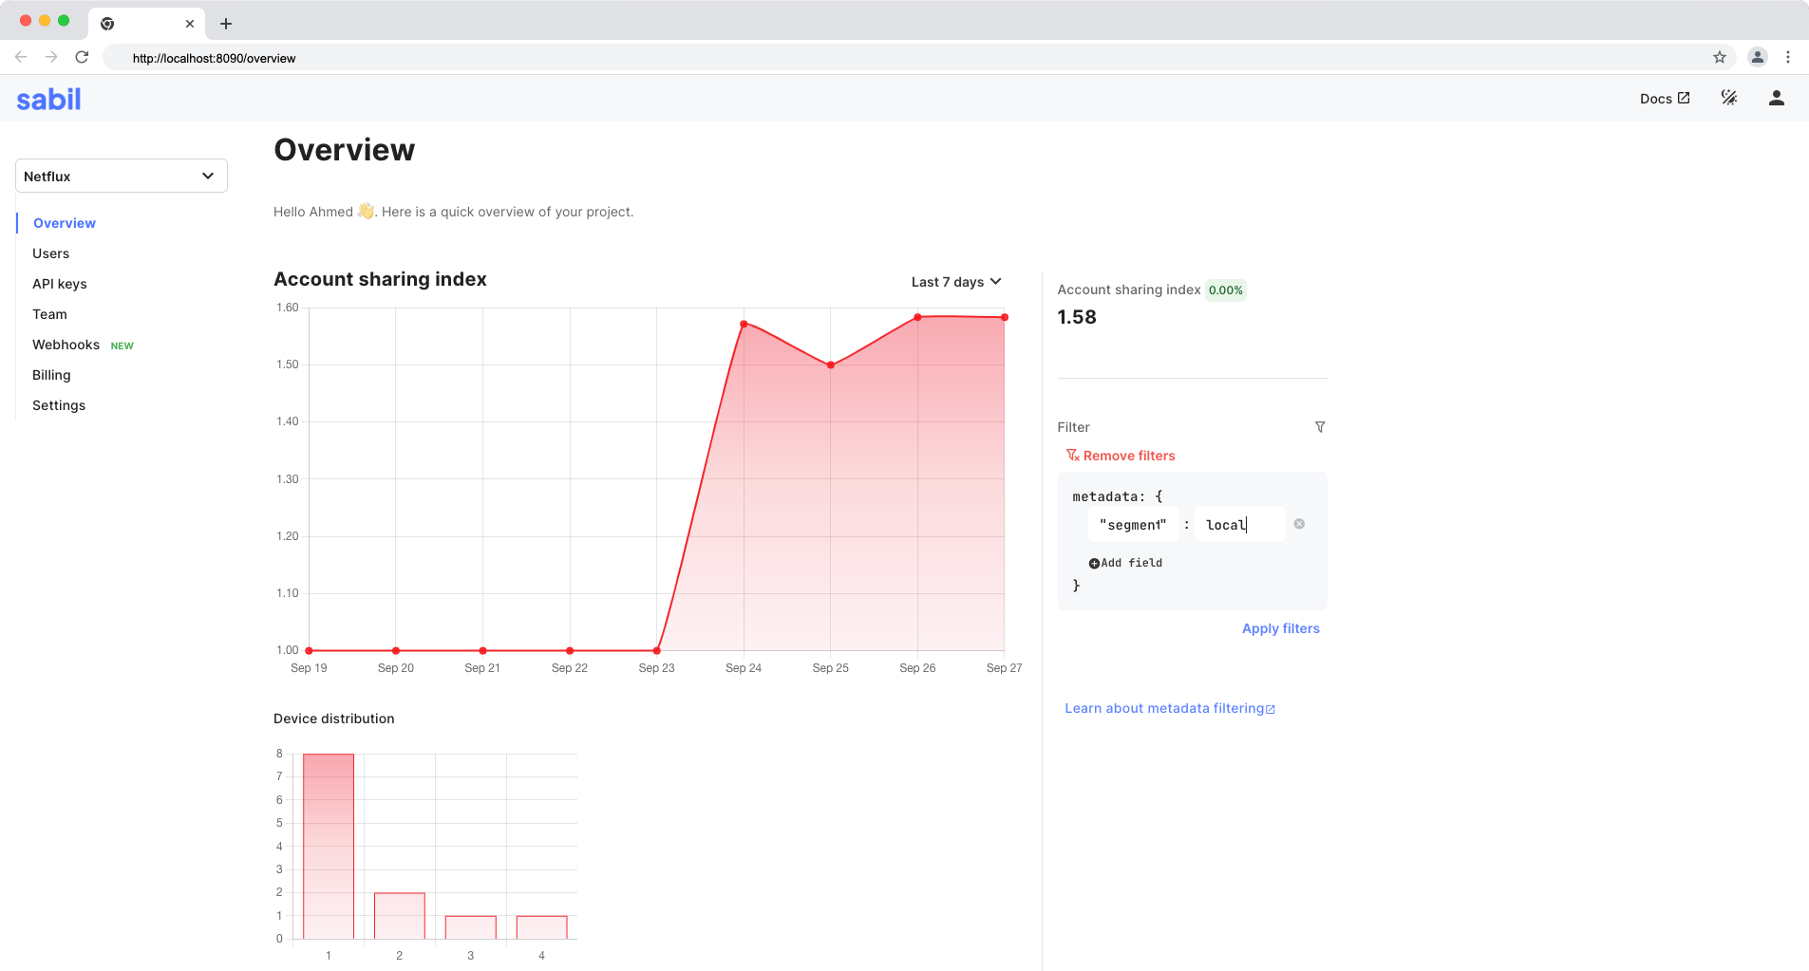
Task: Open the Webhooks page marked NEW
Action: 66,345
